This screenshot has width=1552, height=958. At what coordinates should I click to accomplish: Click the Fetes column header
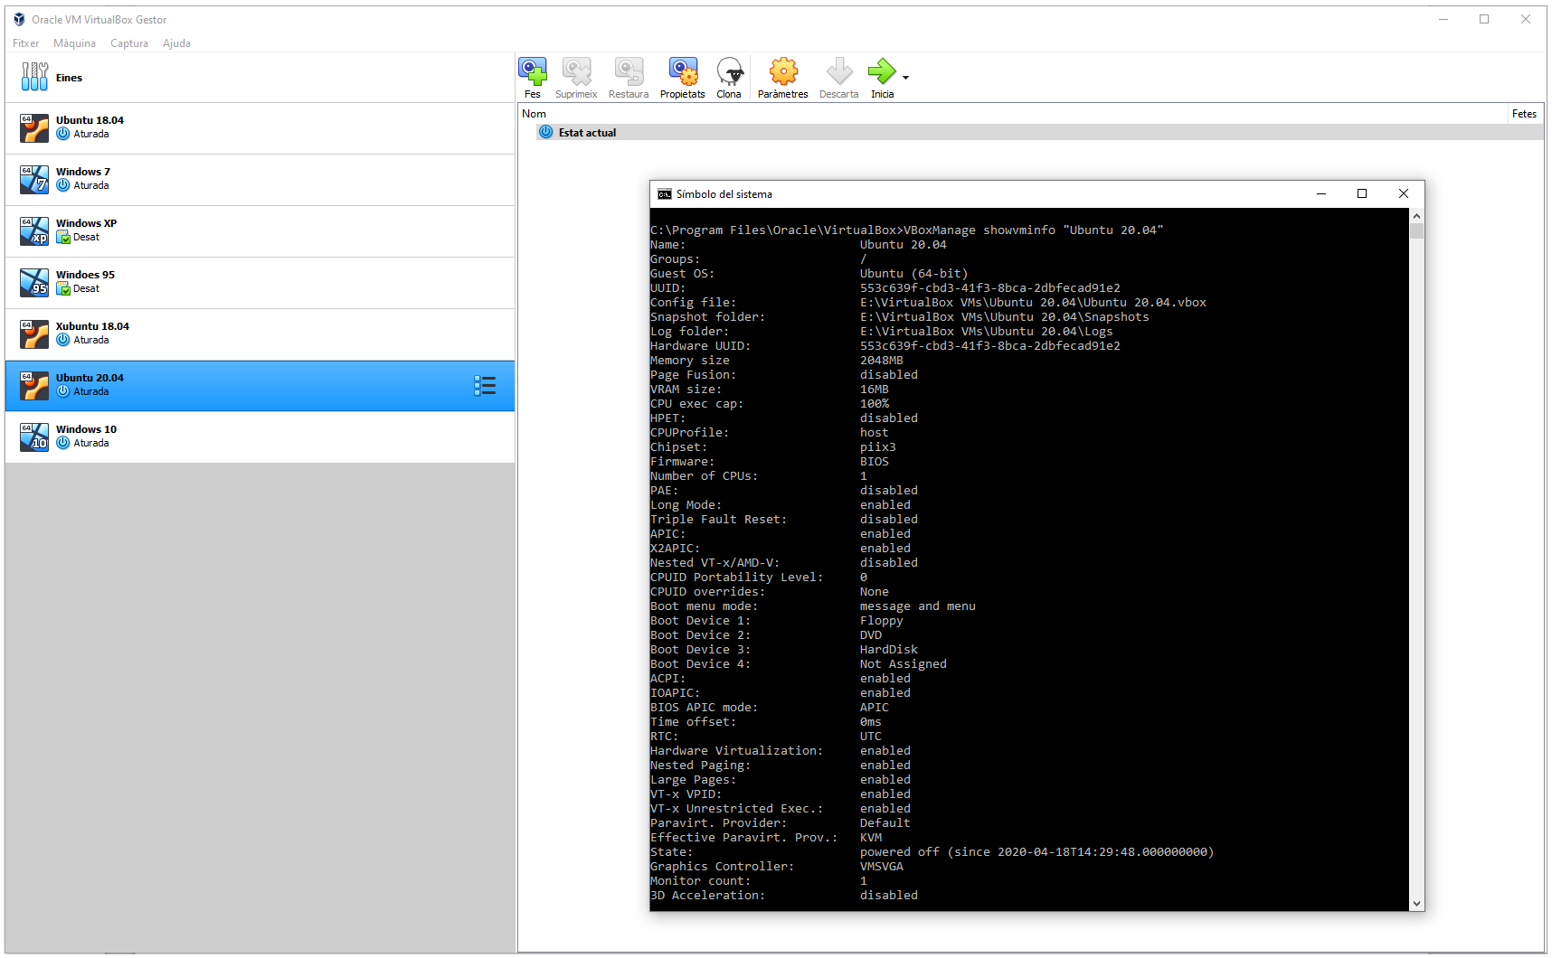coord(1523,114)
